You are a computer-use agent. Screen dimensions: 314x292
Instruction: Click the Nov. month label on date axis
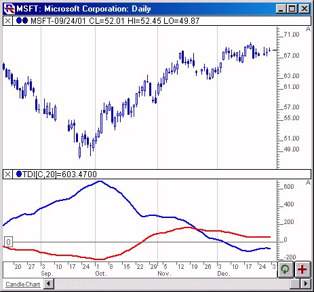164,274
